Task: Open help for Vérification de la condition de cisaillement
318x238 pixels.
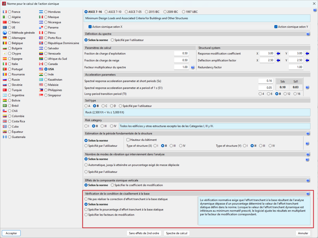Action: (308, 194)
